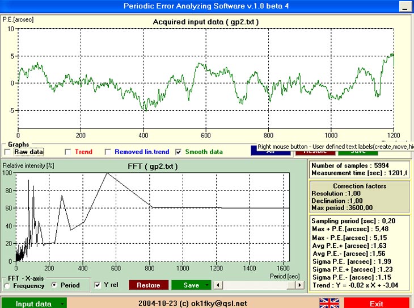
Task: Click the 'Sigma P.E.+ [arcsec] :1,23' line
Action: click(353, 269)
